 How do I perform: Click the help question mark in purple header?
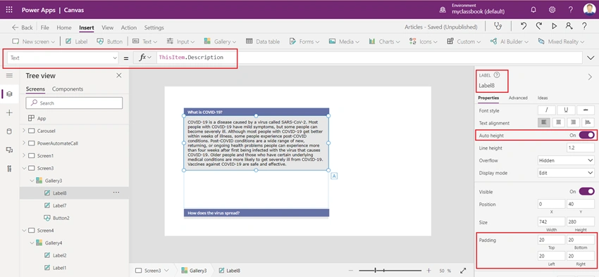pos(570,10)
